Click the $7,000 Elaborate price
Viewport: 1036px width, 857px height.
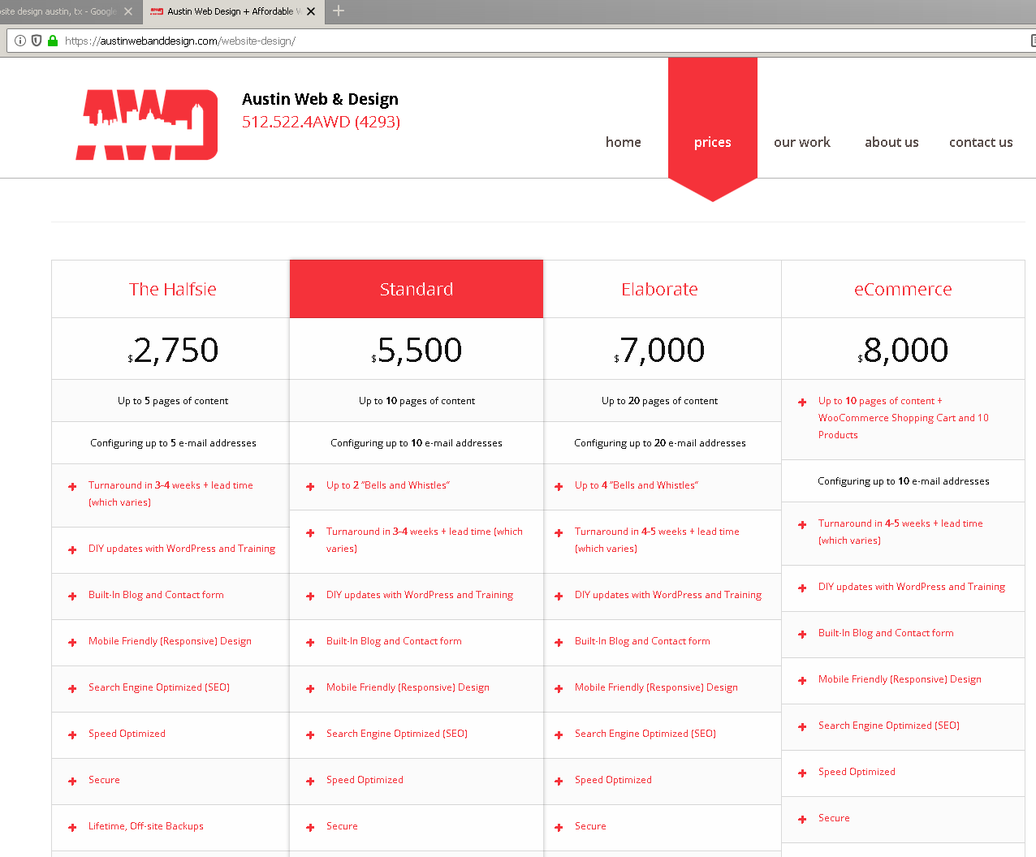pos(659,350)
